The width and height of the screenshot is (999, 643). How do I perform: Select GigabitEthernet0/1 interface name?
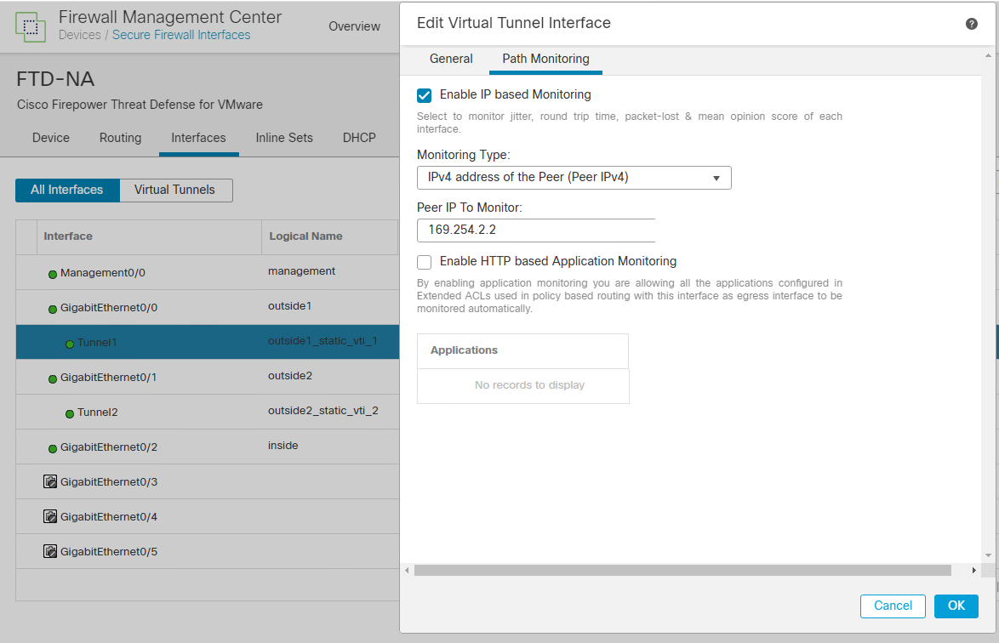pos(108,378)
